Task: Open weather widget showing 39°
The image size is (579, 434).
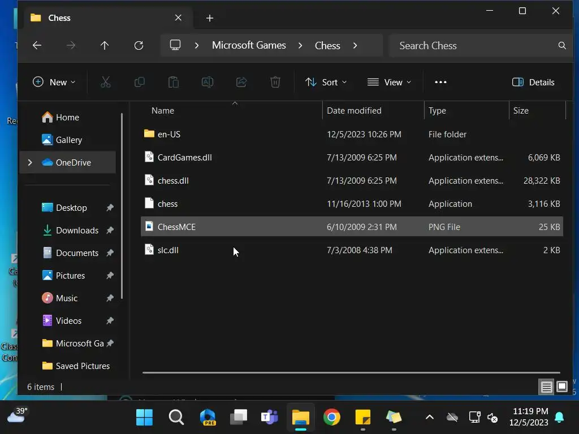Action: pyautogui.click(x=16, y=415)
